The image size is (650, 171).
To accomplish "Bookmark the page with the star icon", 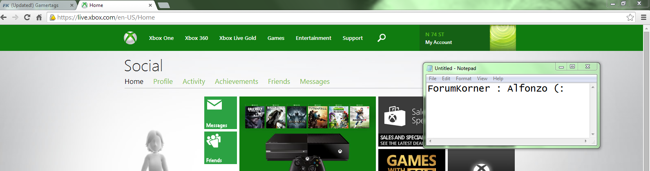I will click(630, 17).
